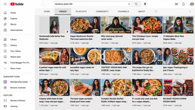Image resolution: width=195 pixels, height=110 pixels.
Task: Open Shorts in the sidebar
Action: [x=13, y=24]
